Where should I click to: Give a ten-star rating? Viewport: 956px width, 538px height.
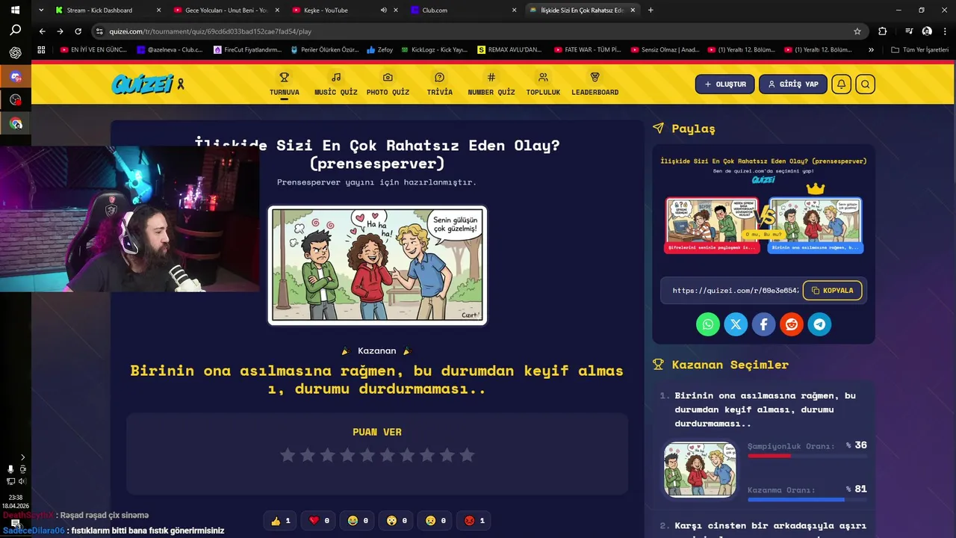[x=467, y=455]
